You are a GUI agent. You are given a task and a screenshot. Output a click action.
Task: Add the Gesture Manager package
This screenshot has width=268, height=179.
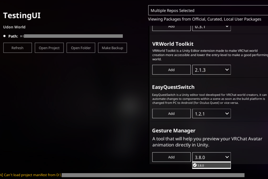pyautogui.click(x=171, y=157)
